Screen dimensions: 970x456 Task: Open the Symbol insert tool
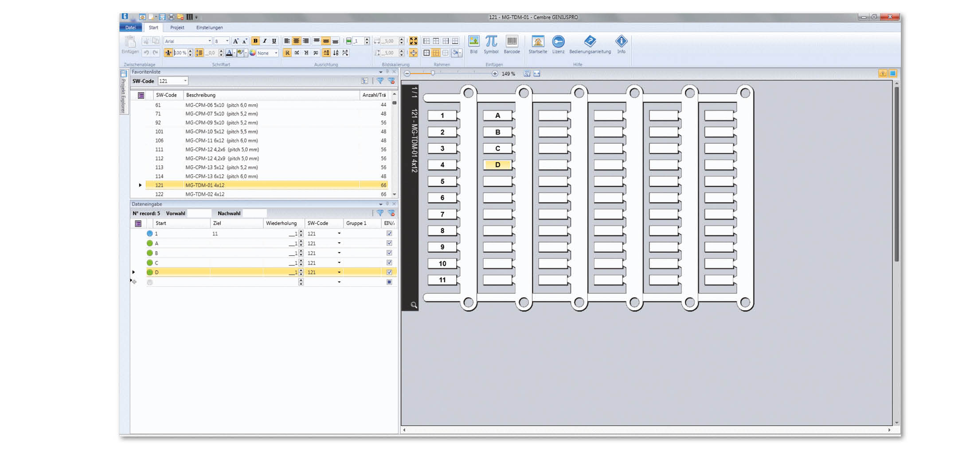coord(491,42)
